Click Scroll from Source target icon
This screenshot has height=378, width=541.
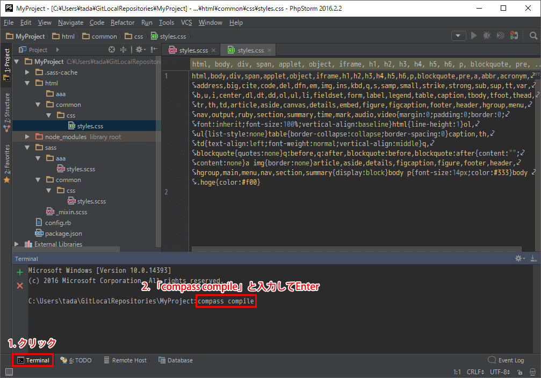(112, 49)
